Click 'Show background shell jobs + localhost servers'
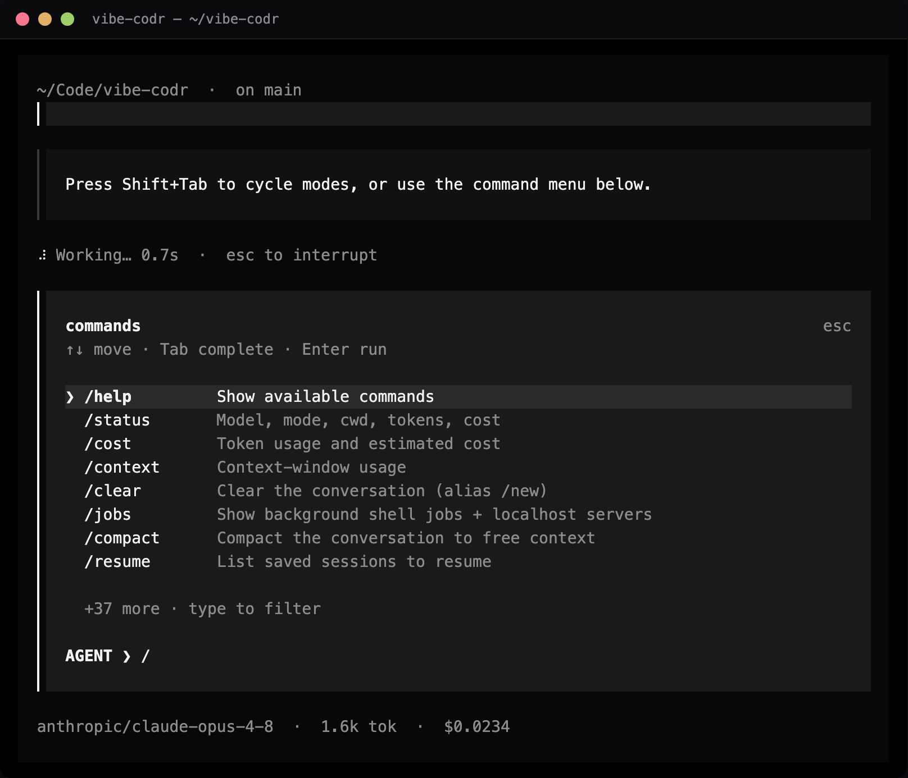The height and width of the screenshot is (778, 908). pyautogui.click(x=434, y=515)
